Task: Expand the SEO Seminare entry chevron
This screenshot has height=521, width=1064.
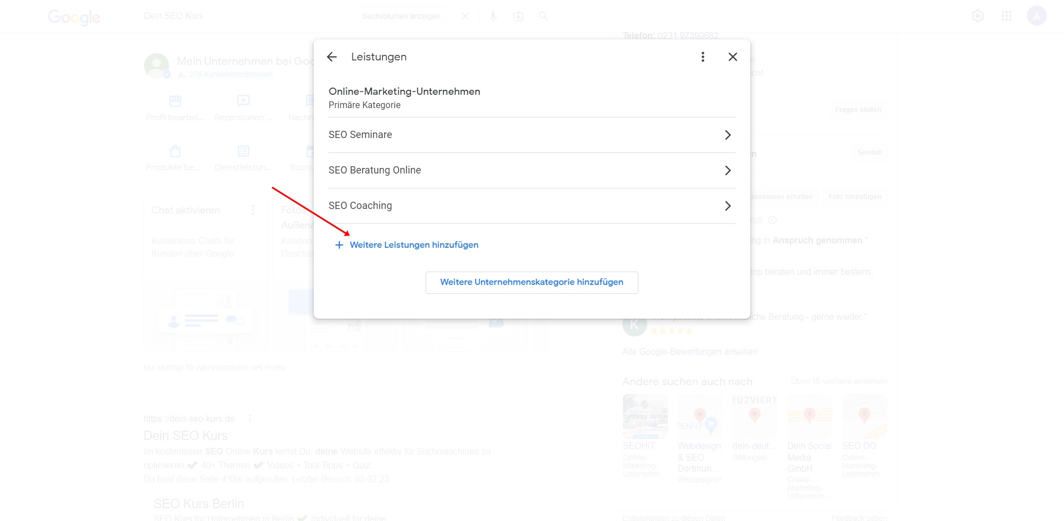Action: [x=728, y=135]
